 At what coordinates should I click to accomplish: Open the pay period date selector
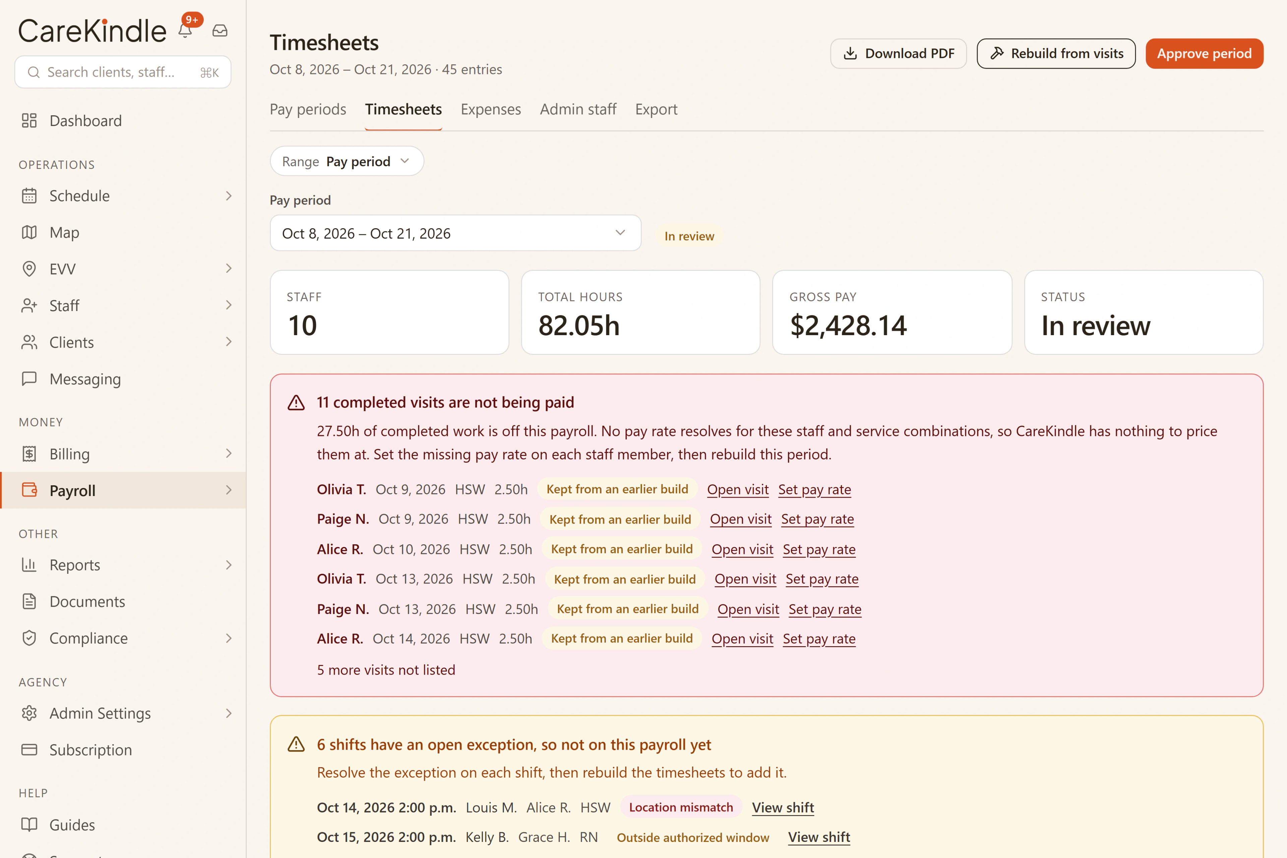(x=455, y=233)
